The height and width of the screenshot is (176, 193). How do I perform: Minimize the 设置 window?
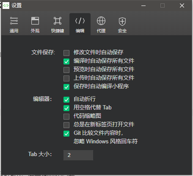pos(143,6)
